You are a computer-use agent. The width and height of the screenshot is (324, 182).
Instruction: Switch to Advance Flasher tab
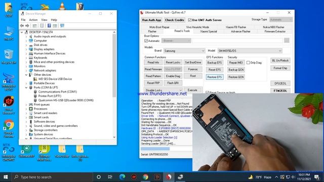tap(240, 31)
